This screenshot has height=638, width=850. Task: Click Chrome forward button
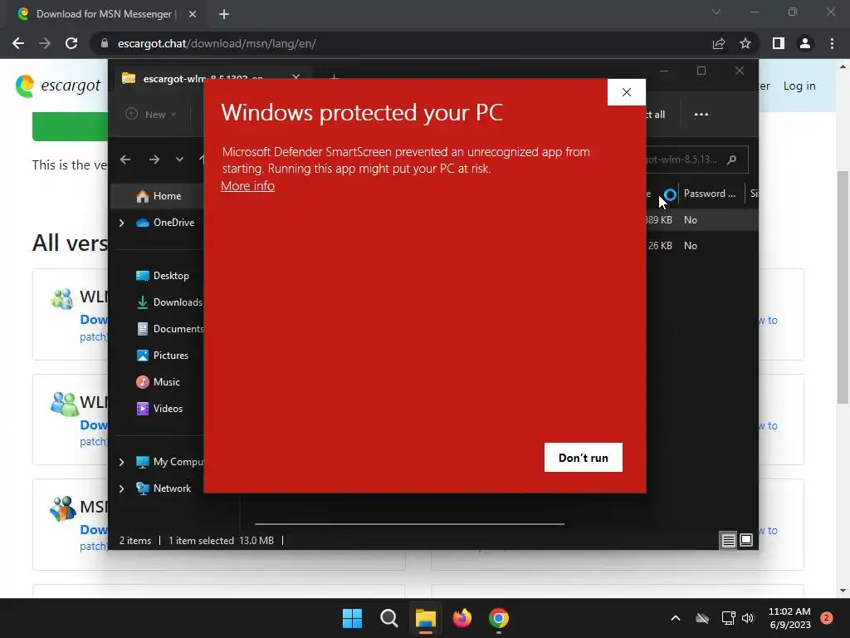pyautogui.click(x=45, y=43)
